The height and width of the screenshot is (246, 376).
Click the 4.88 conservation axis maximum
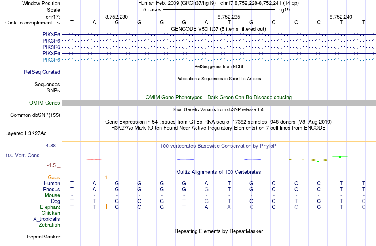pyautogui.click(x=51, y=145)
